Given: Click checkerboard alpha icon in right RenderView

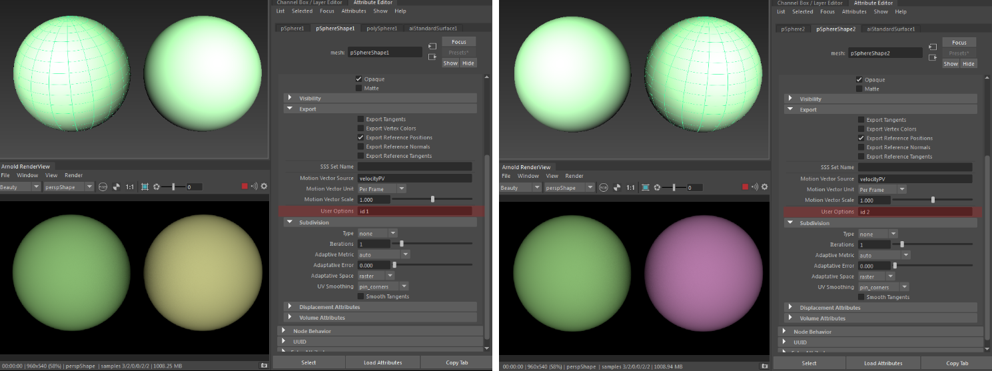Looking at the screenshot, I should coord(616,188).
